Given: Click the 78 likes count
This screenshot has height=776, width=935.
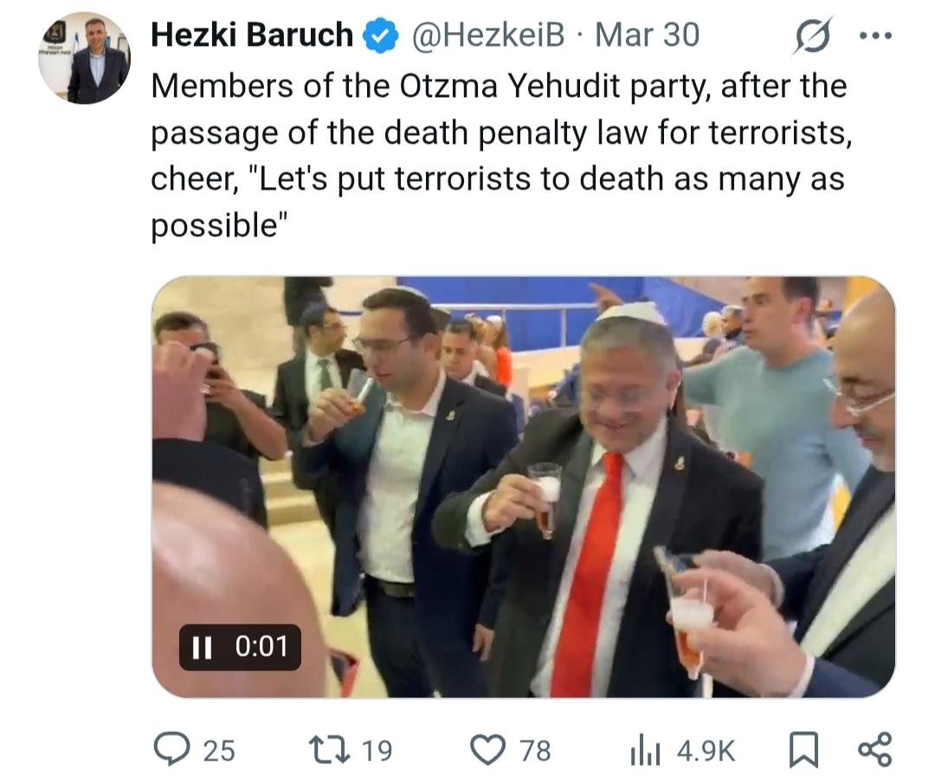Looking at the screenshot, I should (x=535, y=751).
